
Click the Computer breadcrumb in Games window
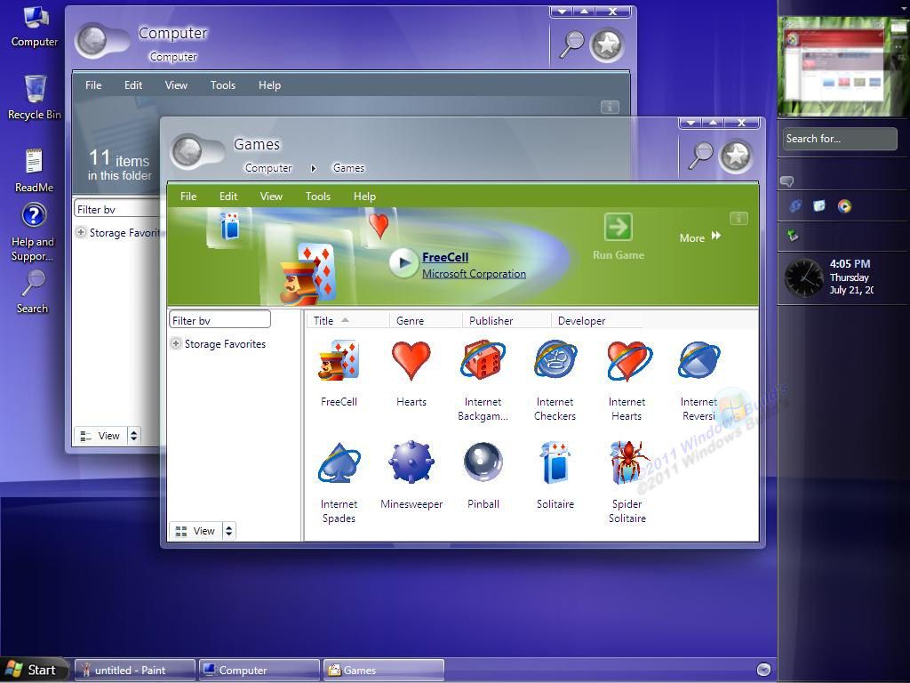(x=268, y=168)
